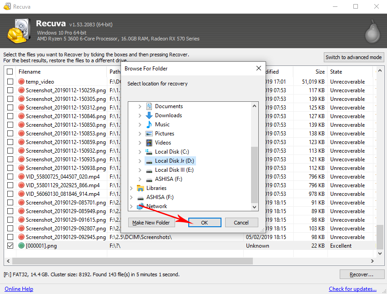Expand the Videos node
Viewport: 387px width, 294px height.
[x=140, y=143]
